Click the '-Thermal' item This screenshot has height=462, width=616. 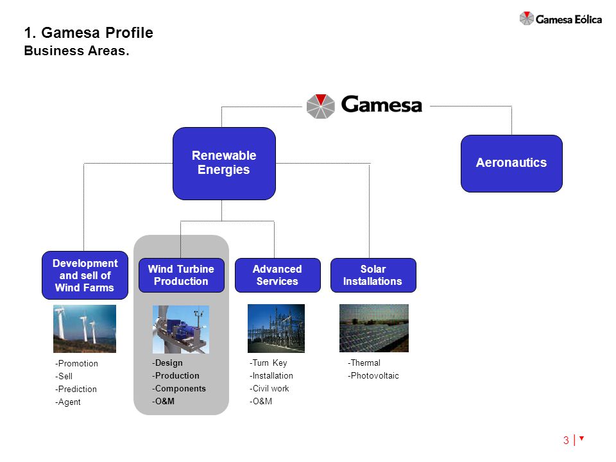pos(364,363)
